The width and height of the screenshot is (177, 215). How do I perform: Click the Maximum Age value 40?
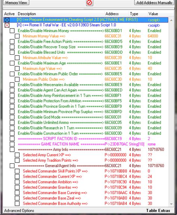pyautogui.click(x=150, y=69)
